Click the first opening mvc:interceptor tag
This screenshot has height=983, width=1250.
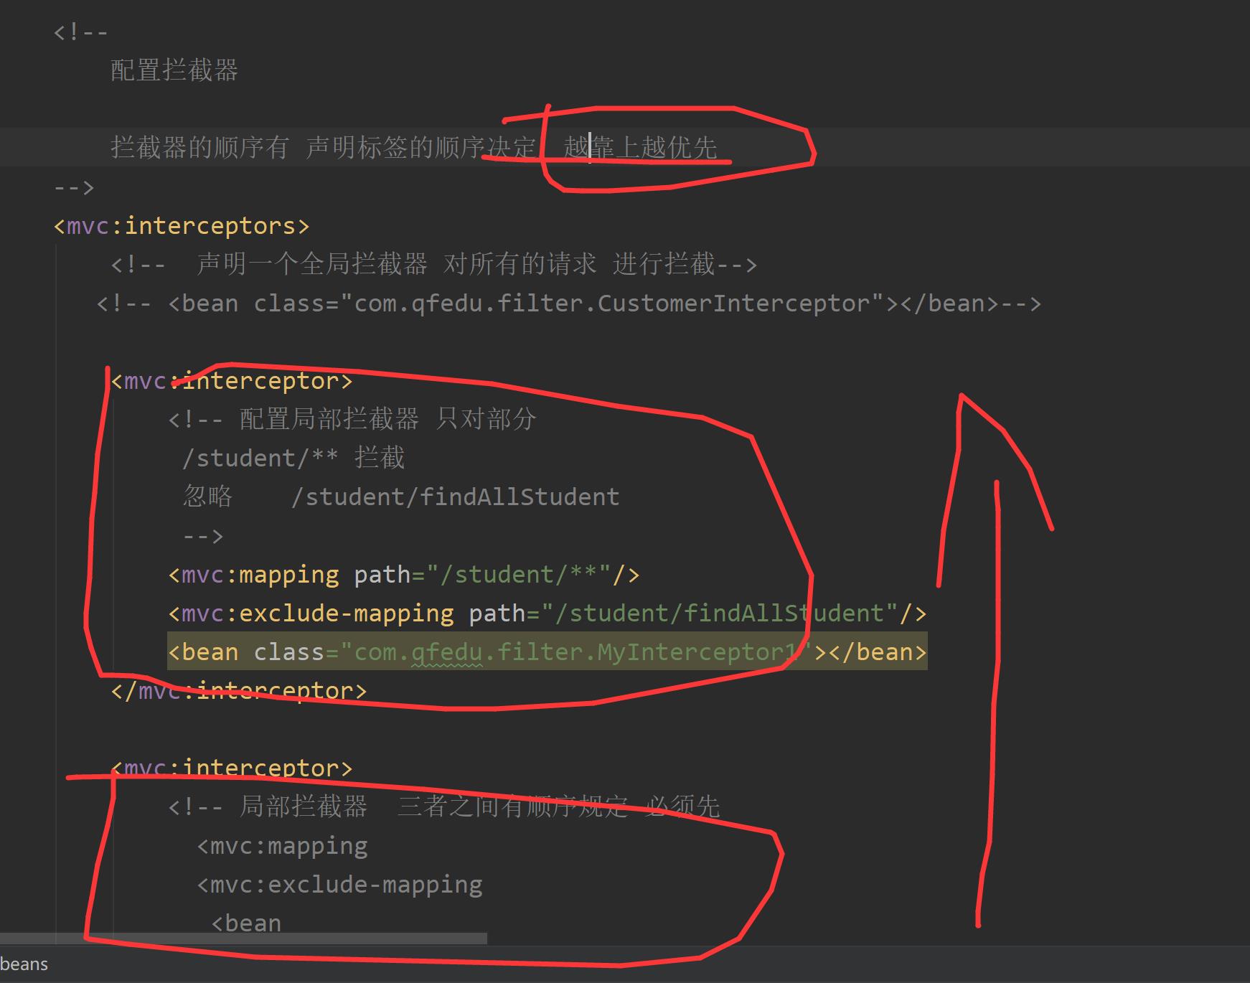(232, 381)
